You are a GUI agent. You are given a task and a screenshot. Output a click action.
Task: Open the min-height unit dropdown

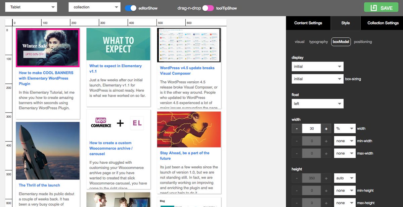click(345, 191)
